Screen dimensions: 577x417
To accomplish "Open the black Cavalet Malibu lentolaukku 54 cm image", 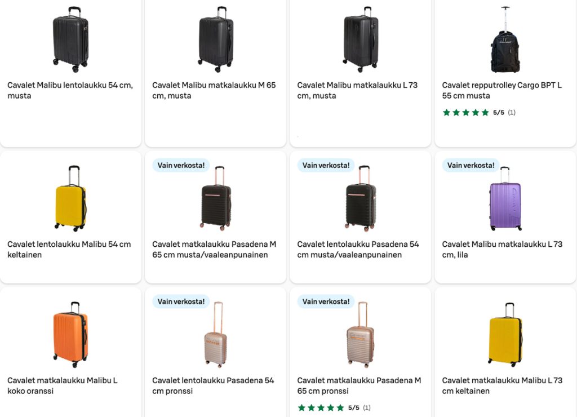I will (x=70, y=39).
